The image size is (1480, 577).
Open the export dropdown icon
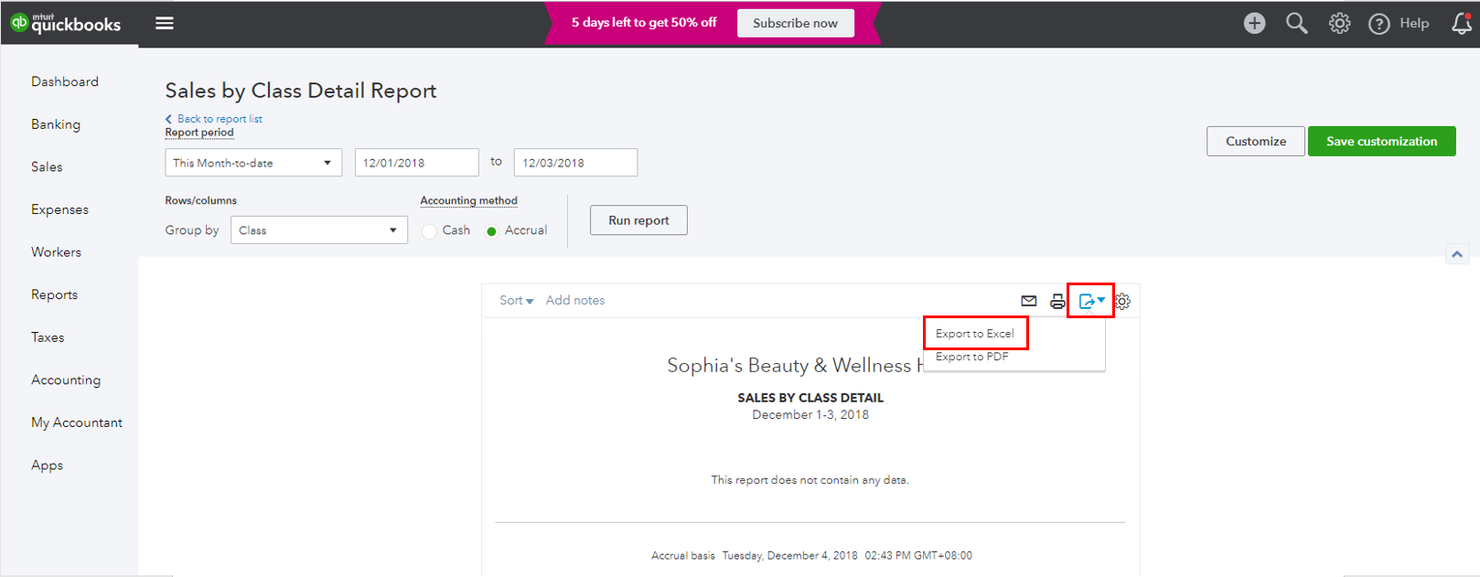tap(1091, 301)
